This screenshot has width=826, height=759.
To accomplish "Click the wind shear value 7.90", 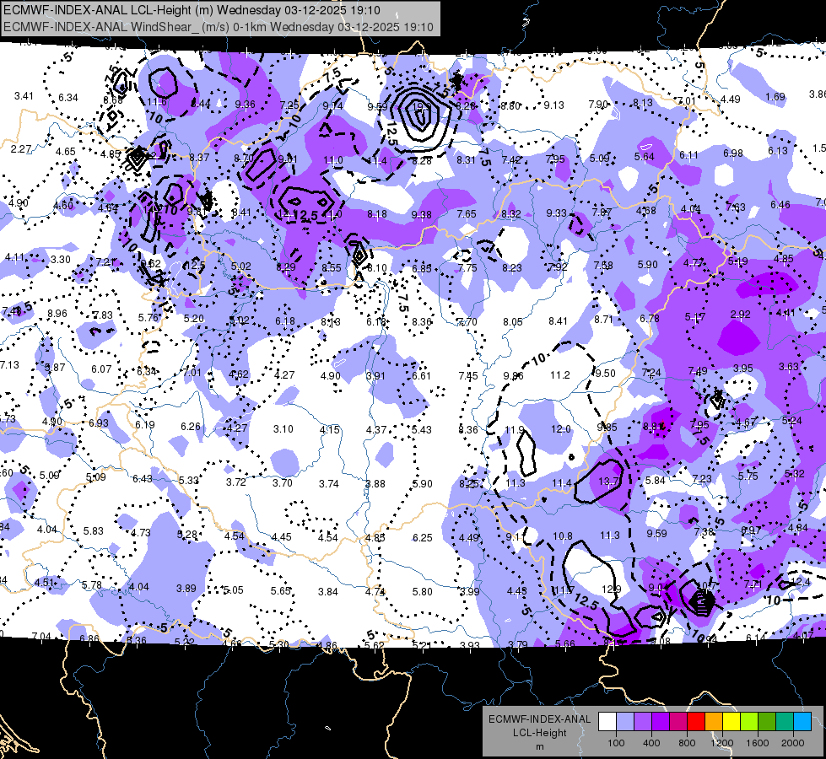I will 598,105.
